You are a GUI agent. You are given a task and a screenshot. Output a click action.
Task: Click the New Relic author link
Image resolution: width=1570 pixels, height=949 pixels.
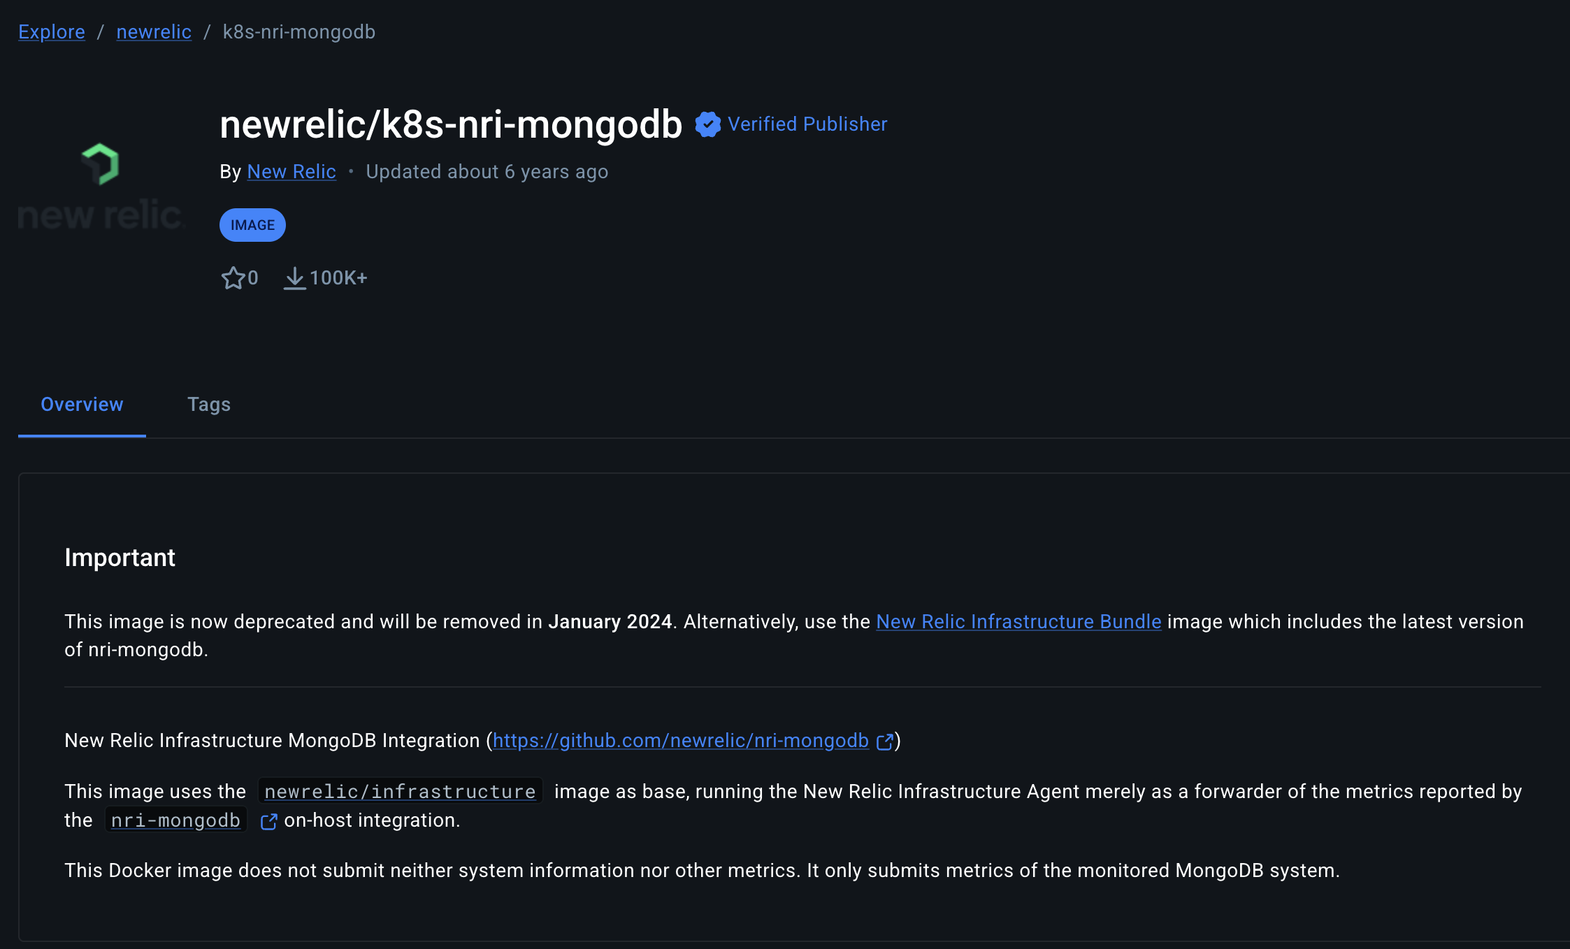(291, 171)
